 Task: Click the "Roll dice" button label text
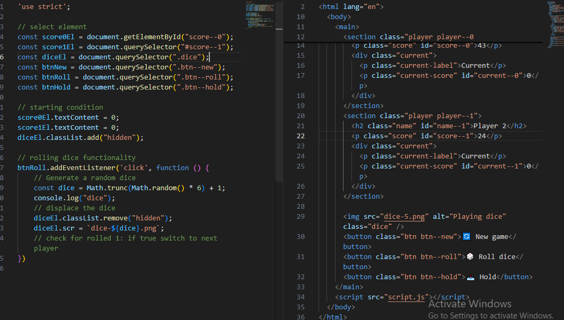[x=497, y=257]
